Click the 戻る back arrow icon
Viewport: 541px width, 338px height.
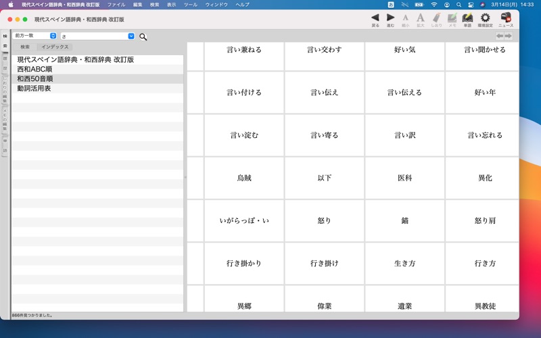(x=375, y=18)
